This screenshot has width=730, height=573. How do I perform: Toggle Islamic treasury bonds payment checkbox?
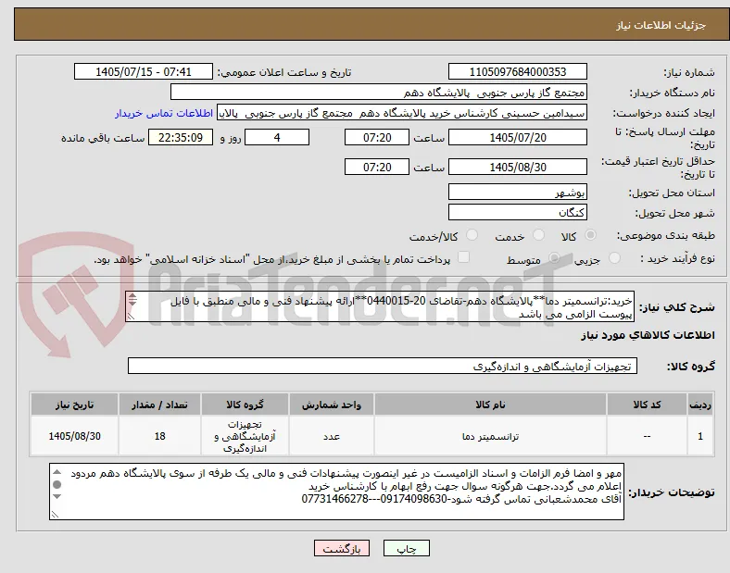click(x=464, y=257)
